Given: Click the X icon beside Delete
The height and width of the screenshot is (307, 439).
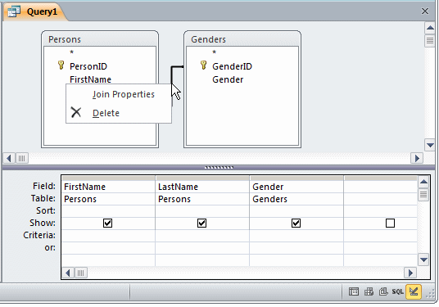Looking at the screenshot, I should tap(76, 112).
